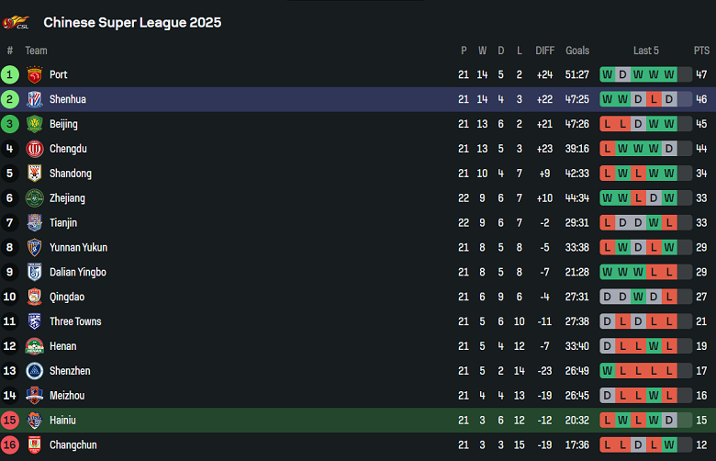
Task: Click the Chengdu team crest icon
Action: [35, 149]
